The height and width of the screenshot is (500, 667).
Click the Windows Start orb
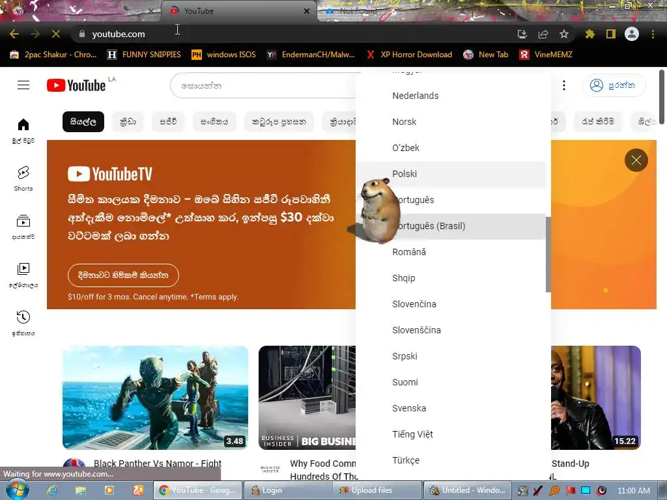tap(17, 490)
